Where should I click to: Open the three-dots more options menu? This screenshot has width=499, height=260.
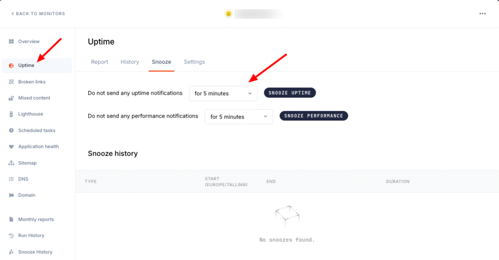(x=482, y=14)
